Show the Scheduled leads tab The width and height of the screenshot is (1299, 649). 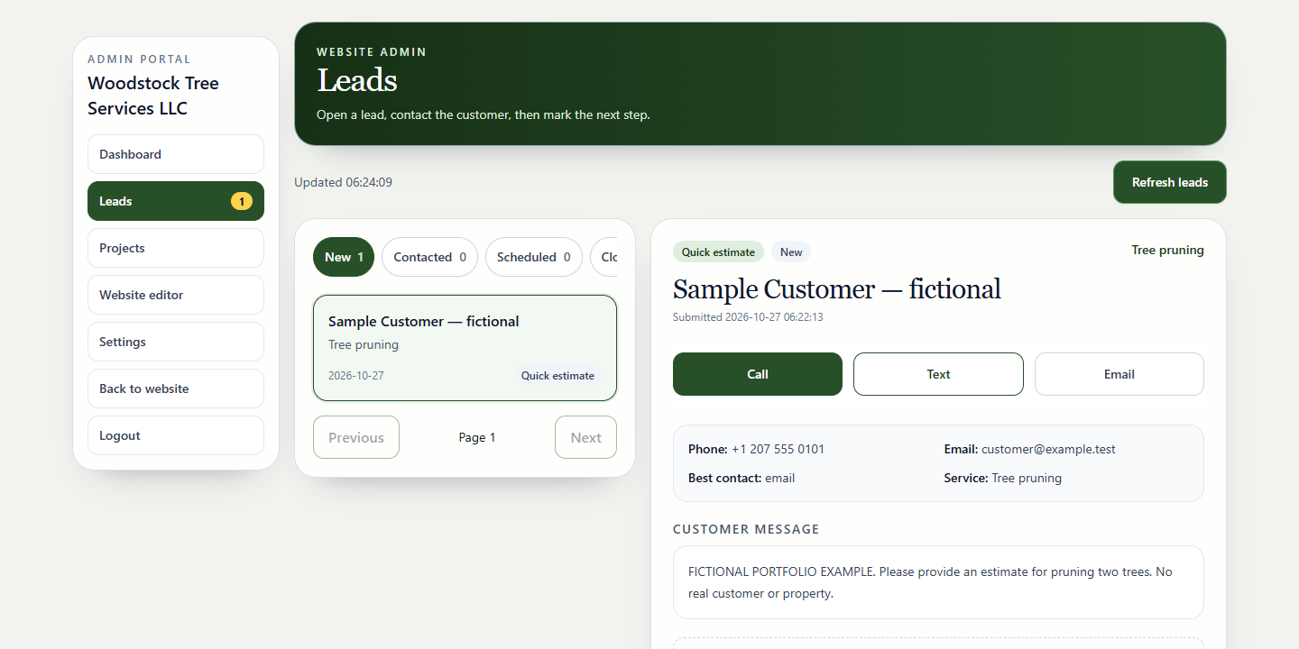tap(534, 257)
